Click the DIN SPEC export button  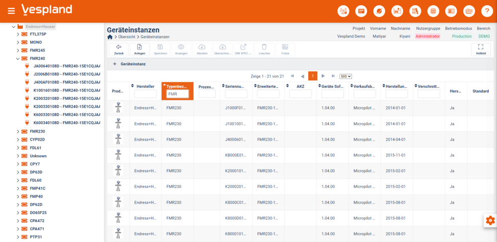pos(244,49)
